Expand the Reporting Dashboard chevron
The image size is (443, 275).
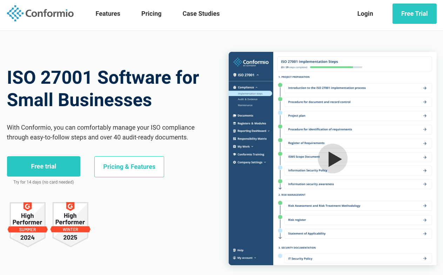point(269,131)
